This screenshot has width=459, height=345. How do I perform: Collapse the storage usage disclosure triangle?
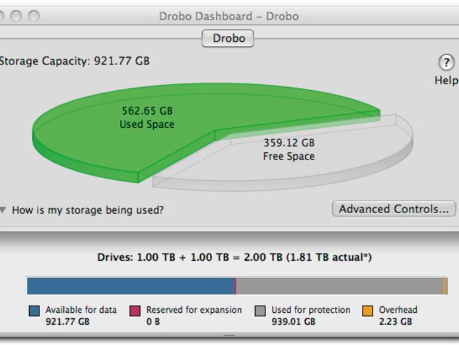coord(4,210)
